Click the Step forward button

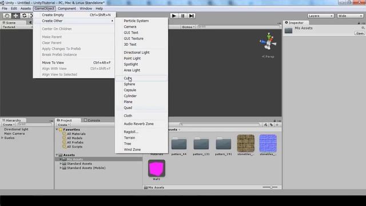click(191, 16)
